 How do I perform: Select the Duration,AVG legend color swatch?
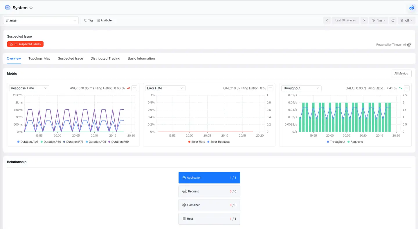pyautogui.click(x=19, y=142)
